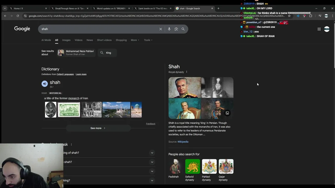
Task: Follow the monarch definition link
Action: tap(74, 98)
